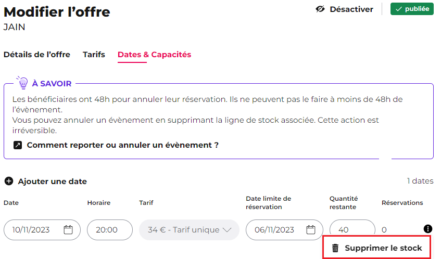Click Ajouter une date
The width and height of the screenshot is (441, 259).
pyautogui.click(x=52, y=182)
